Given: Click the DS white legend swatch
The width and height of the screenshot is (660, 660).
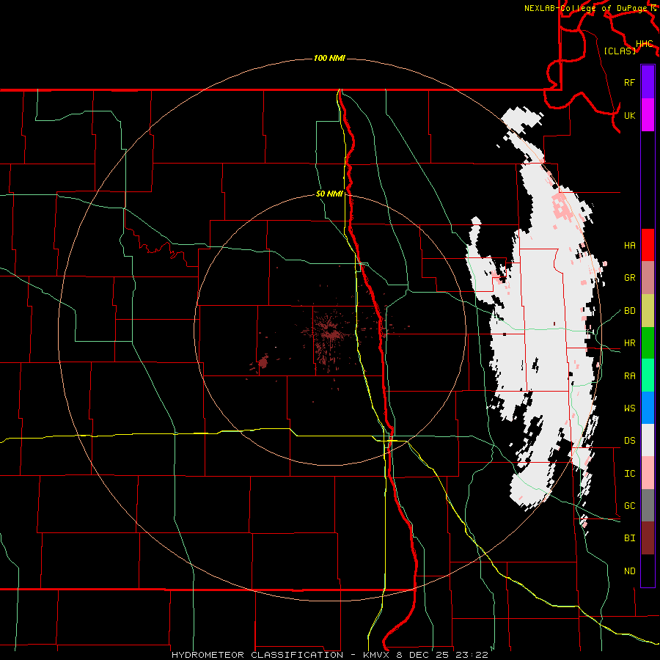Looking at the screenshot, I should tap(648, 440).
